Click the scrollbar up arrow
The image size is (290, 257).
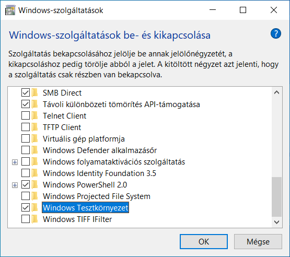tap(277, 92)
